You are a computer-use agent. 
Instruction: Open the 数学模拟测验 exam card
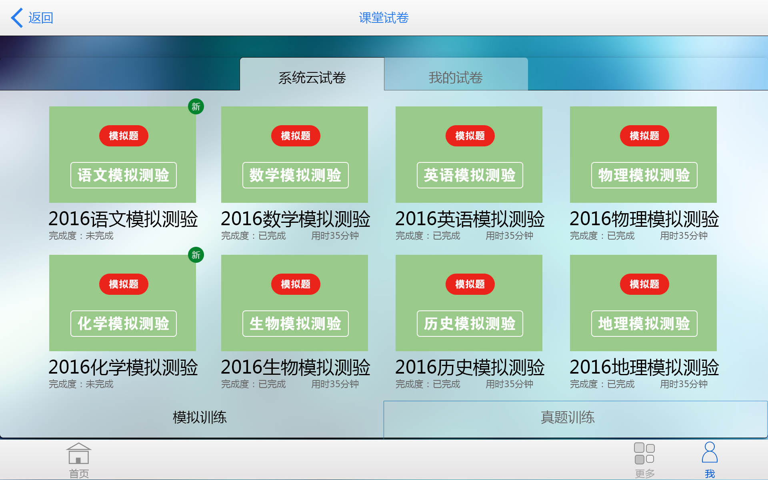click(x=294, y=154)
